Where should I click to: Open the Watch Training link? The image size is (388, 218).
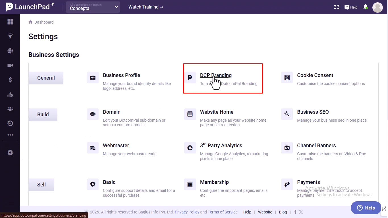[146, 7]
